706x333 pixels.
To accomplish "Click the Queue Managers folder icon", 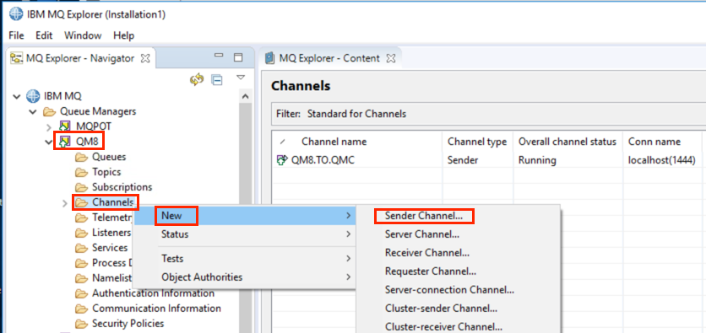I will (50, 111).
